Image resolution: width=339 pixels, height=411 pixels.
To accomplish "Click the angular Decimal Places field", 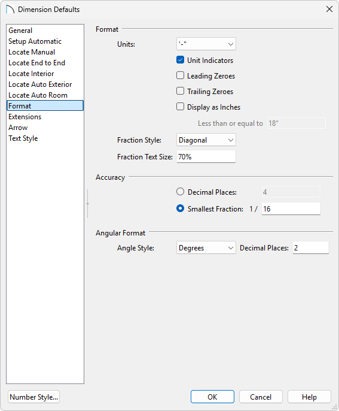I will pos(311,247).
